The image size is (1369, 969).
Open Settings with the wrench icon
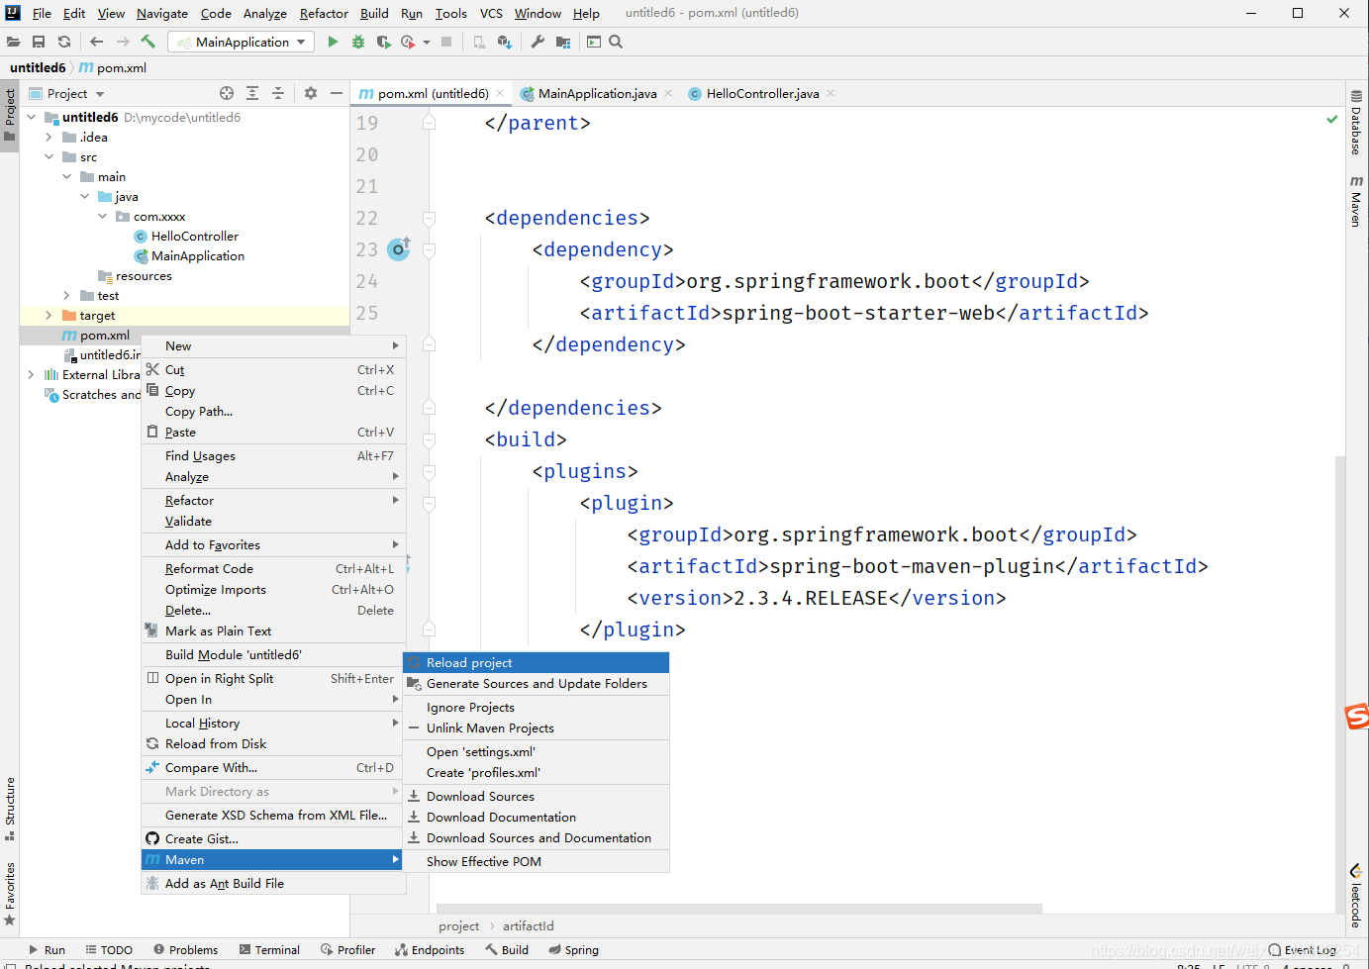point(538,42)
